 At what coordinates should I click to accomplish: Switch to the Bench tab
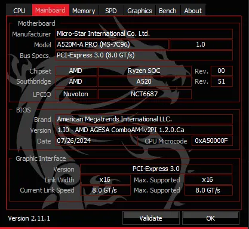pyautogui.click(x=168, y=11)
